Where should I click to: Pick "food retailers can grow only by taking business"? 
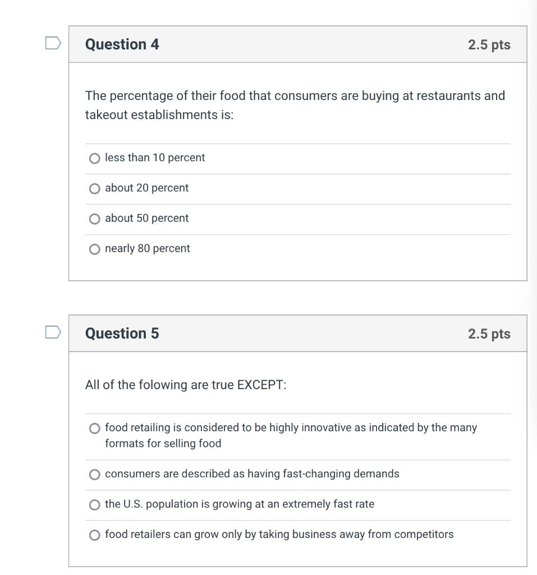pos(94,535)
